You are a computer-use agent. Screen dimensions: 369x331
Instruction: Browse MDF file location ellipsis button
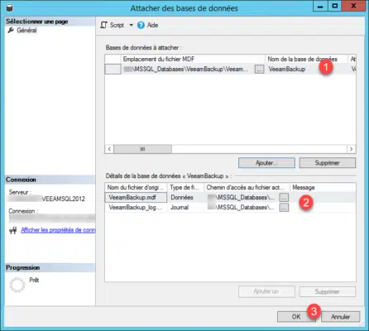tap(259, 69)
